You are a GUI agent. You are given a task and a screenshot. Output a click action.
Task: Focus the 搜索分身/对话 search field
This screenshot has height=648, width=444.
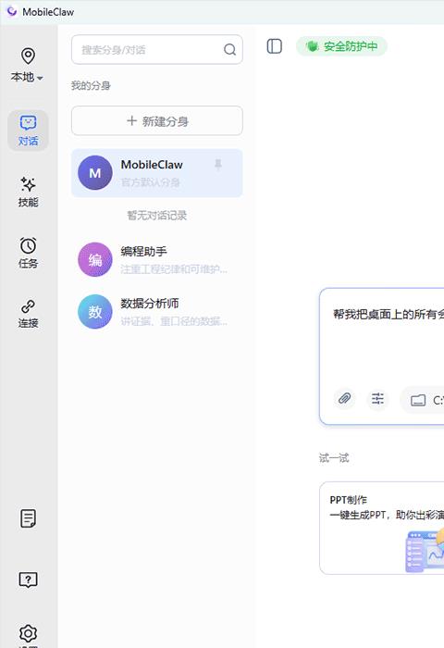click(157, 50)
